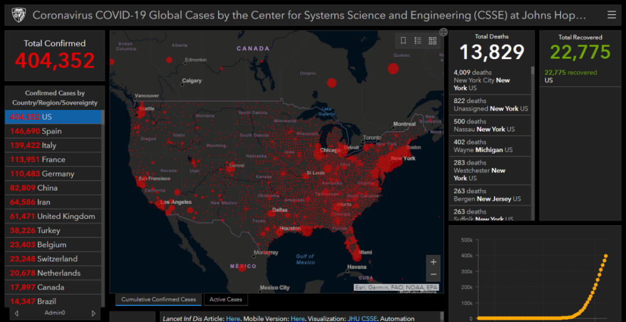Select 263 deaths Bergen New Jersey entry
Image resolution: width=626 pixels, height=322 pixels.
pos(490,195)
